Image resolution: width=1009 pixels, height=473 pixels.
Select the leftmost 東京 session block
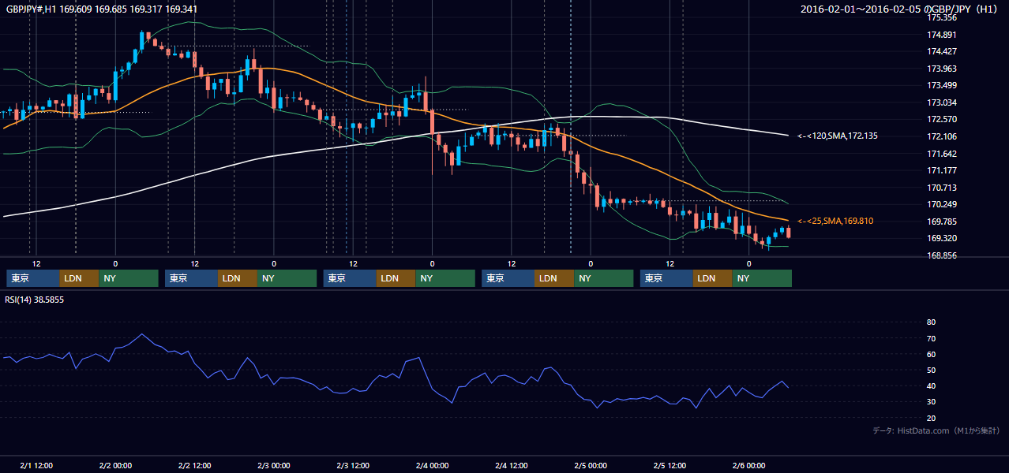[33, 278]
